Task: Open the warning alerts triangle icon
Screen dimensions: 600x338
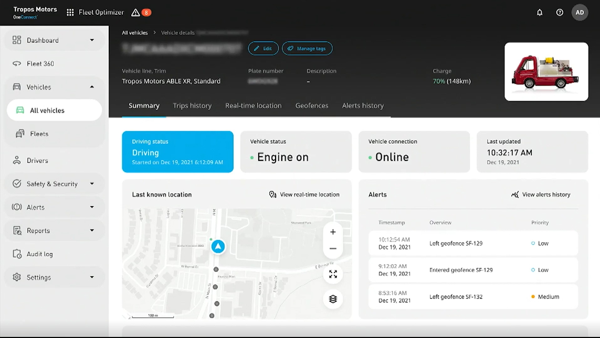Action: (x=135, y=13)
